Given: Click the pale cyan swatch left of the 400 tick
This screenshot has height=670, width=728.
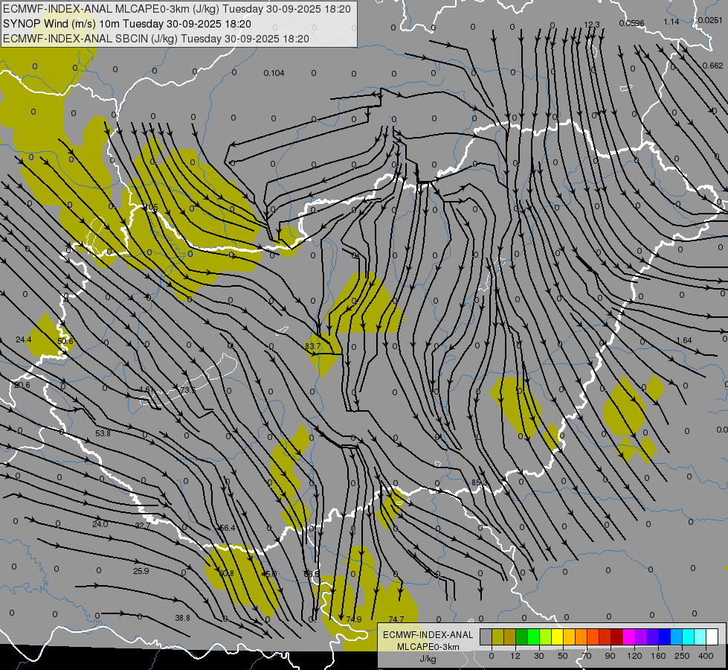Looking at the screenshot, I should tap(700, 637).
